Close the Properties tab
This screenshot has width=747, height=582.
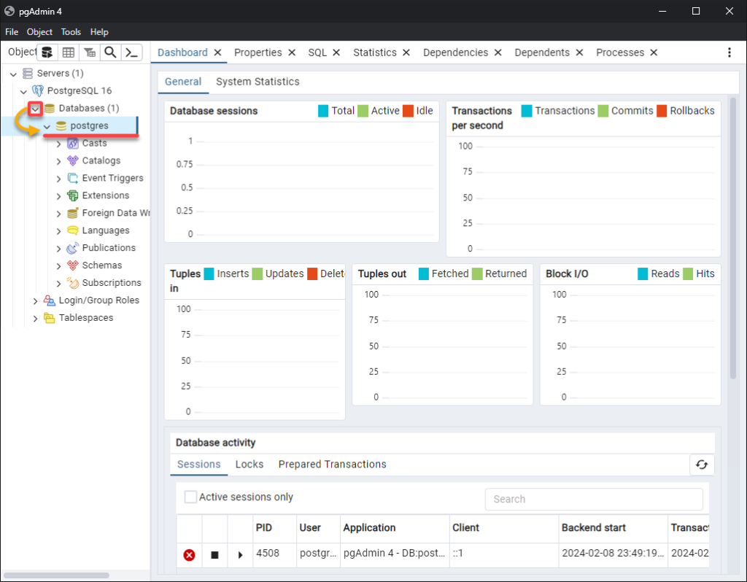(x=292, y=53)
